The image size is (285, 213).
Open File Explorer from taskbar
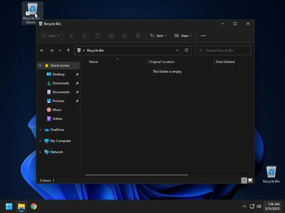tap(21, 206)
